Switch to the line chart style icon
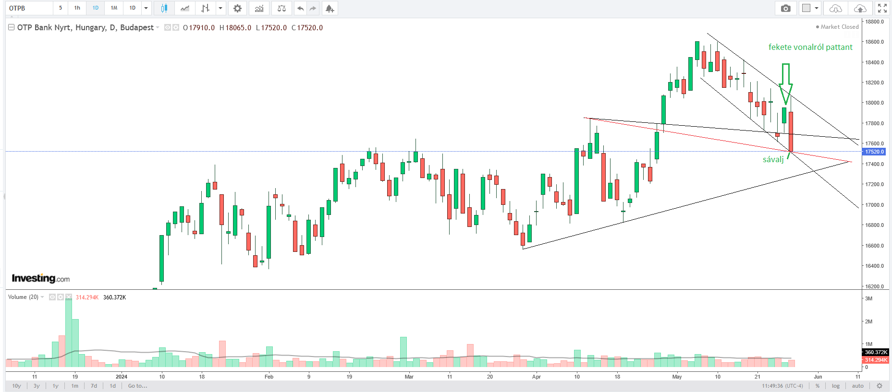 point(185,8)
